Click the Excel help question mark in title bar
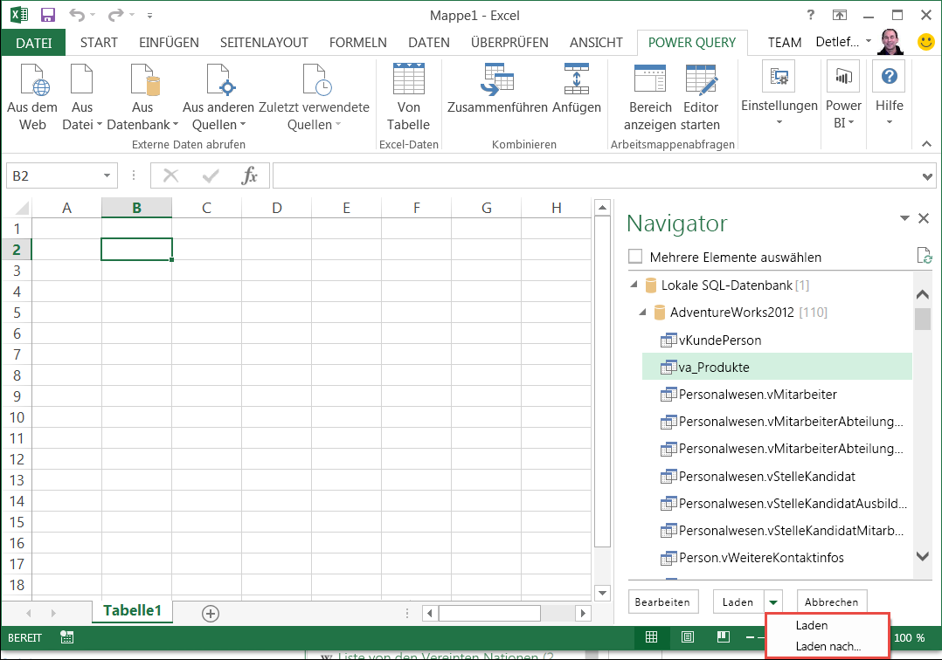Viewport: 942px width, 660px height. 810,15
